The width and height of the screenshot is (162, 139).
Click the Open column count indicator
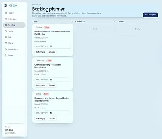(72, 21)
